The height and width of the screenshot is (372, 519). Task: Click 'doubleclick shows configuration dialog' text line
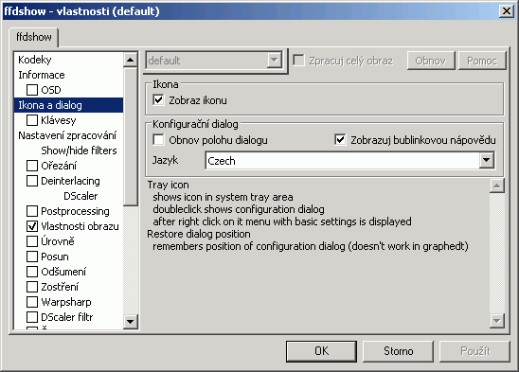(239, 209)
